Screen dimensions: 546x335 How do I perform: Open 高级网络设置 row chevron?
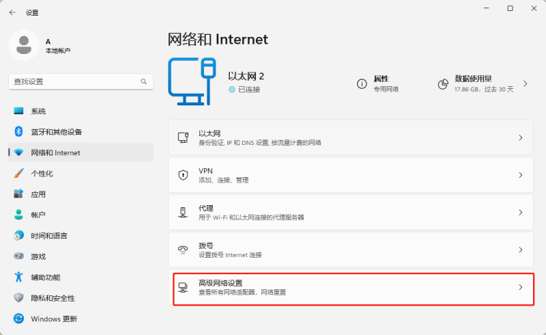[x=521, y=287]
